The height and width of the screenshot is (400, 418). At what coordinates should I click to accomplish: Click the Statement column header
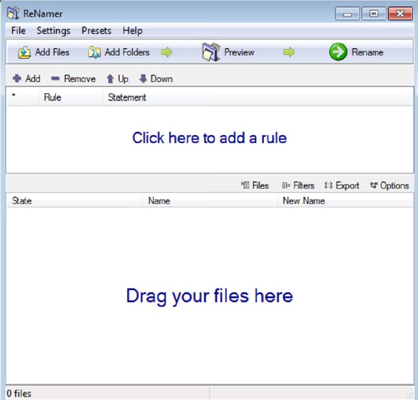pyautogui.click(x=127, y=97)
